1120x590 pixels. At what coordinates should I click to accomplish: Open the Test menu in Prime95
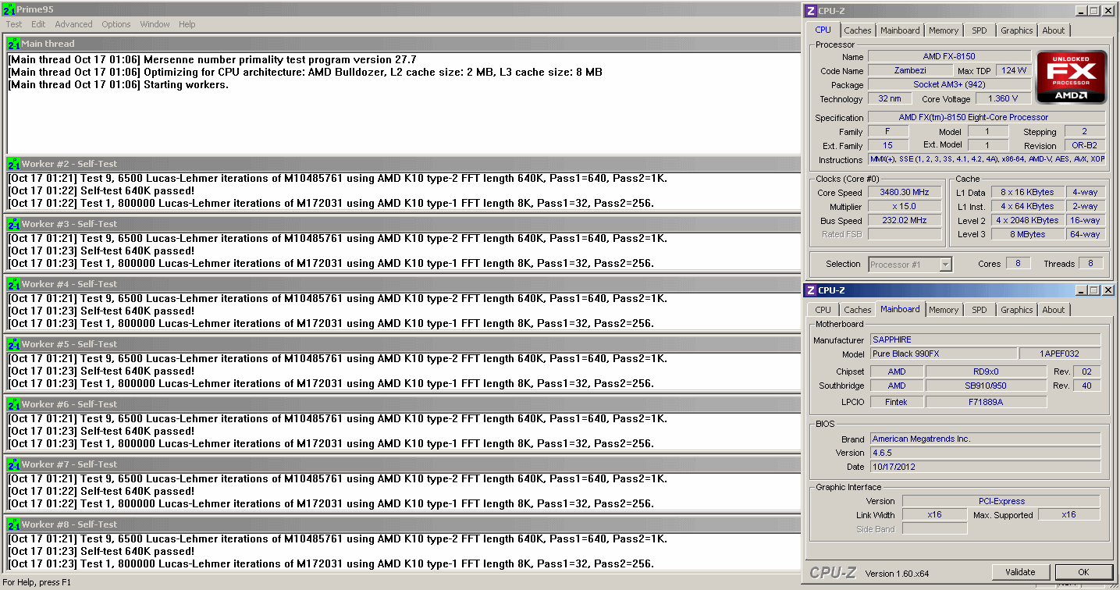pos(14,24)
